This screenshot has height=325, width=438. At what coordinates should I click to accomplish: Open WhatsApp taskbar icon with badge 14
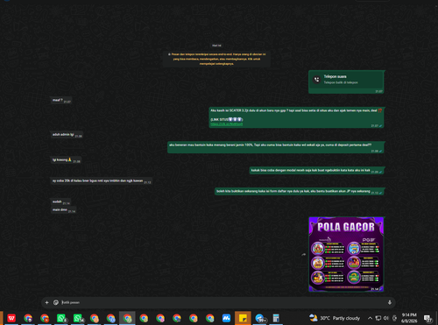pyautogui.click(x=78, y=318)
